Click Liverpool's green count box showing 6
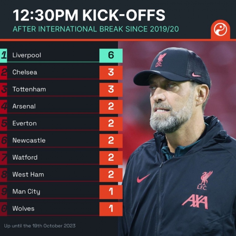Screen dimensions: 236x236 (x=111, y=55)
